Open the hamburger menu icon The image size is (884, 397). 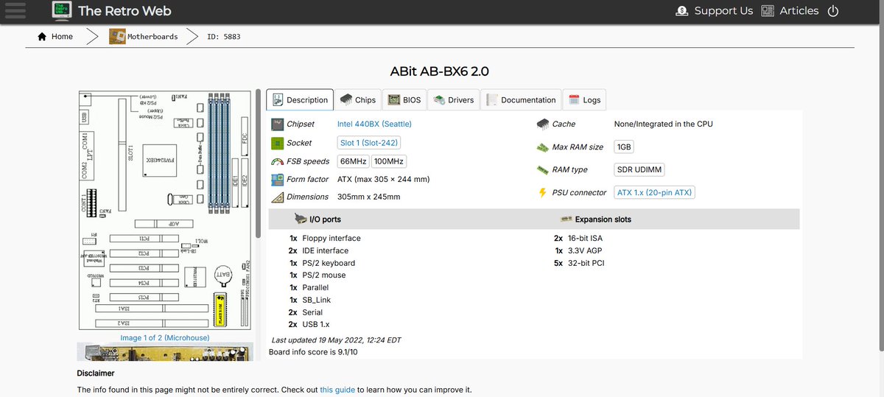tap(15, 10)
